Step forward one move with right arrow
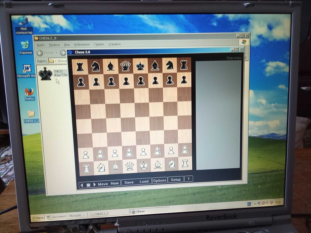Image resolution: width=311 pixels, height=233 pixels. pos(94,185)
